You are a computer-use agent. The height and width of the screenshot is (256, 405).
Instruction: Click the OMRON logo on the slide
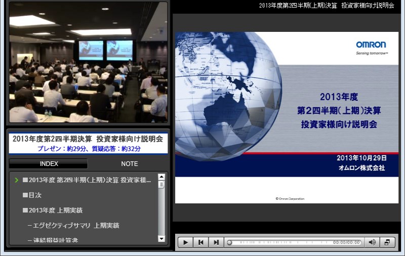371,45
